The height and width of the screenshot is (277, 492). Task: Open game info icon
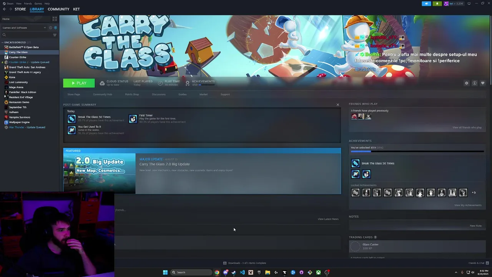point(475,83)
